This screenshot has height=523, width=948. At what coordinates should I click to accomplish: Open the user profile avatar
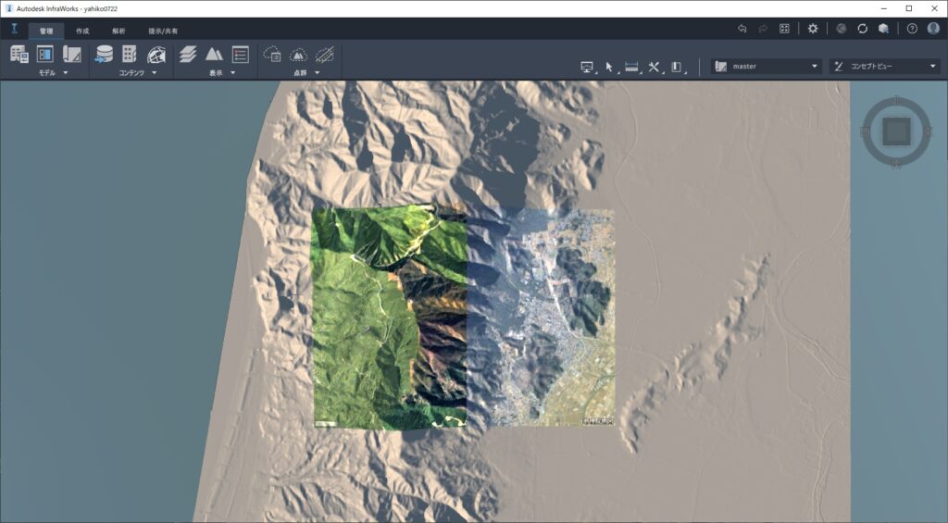coord(933,29)
